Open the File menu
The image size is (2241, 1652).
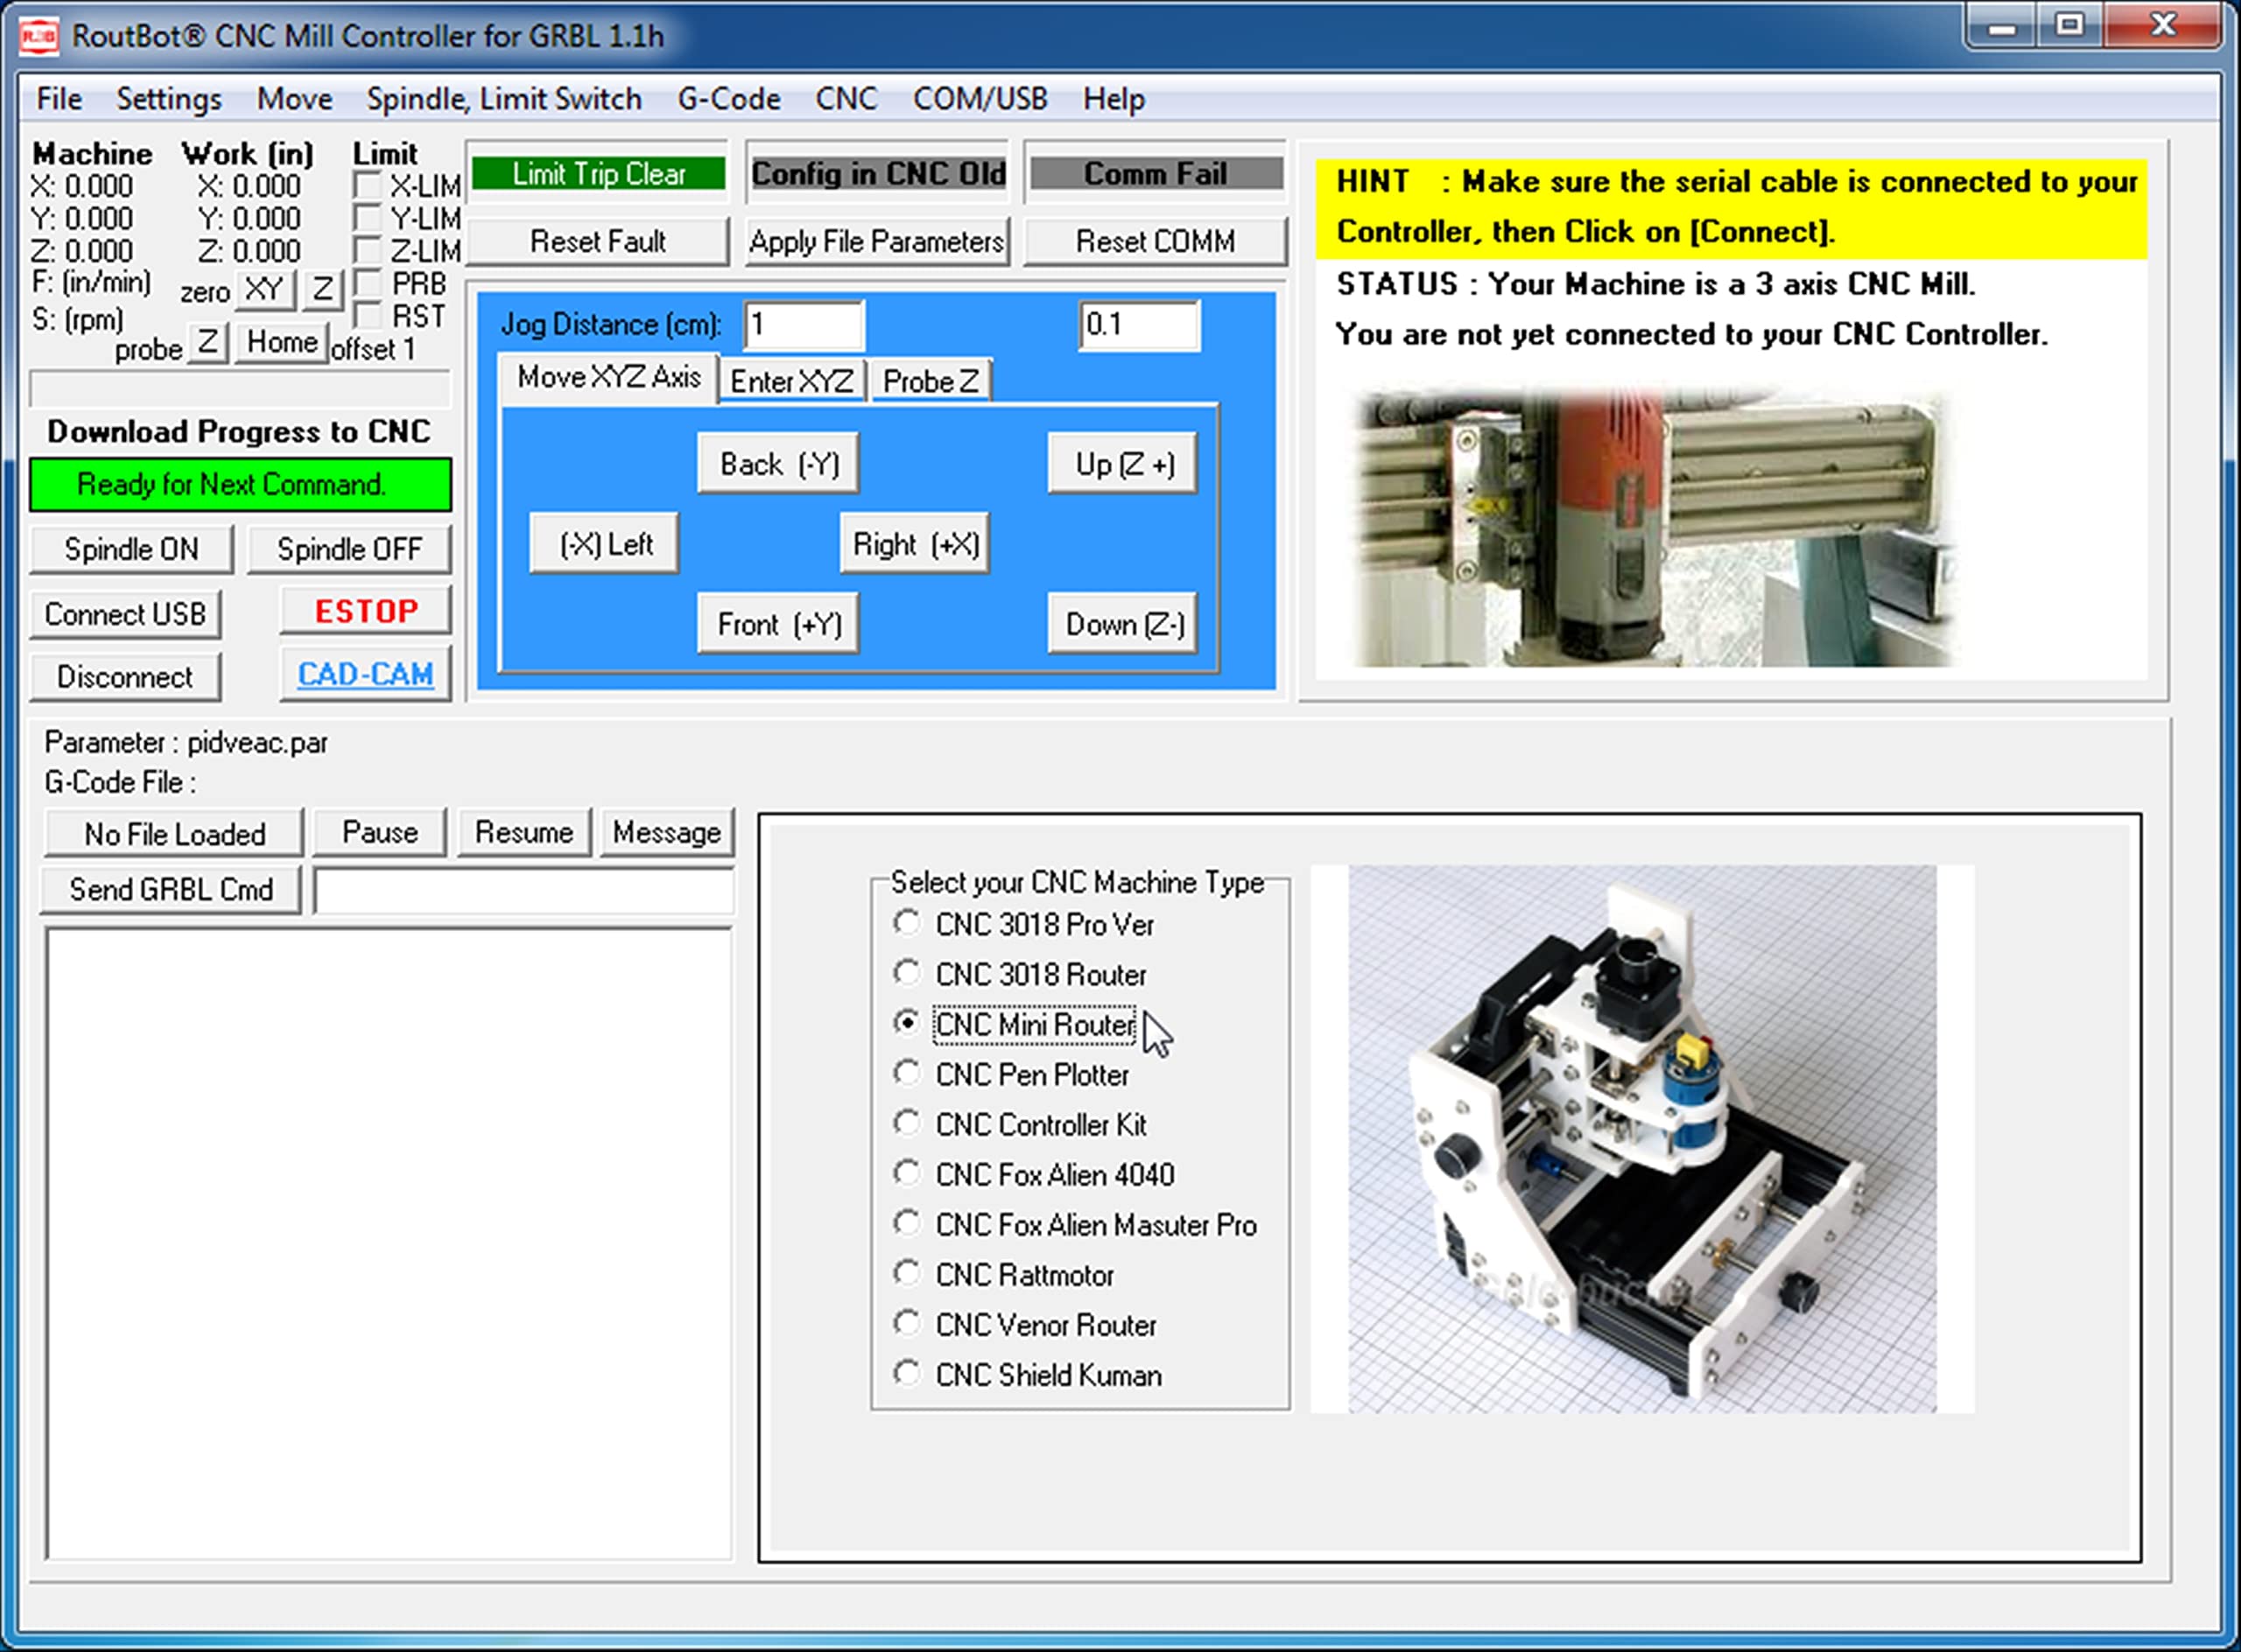tap(59, 99)
